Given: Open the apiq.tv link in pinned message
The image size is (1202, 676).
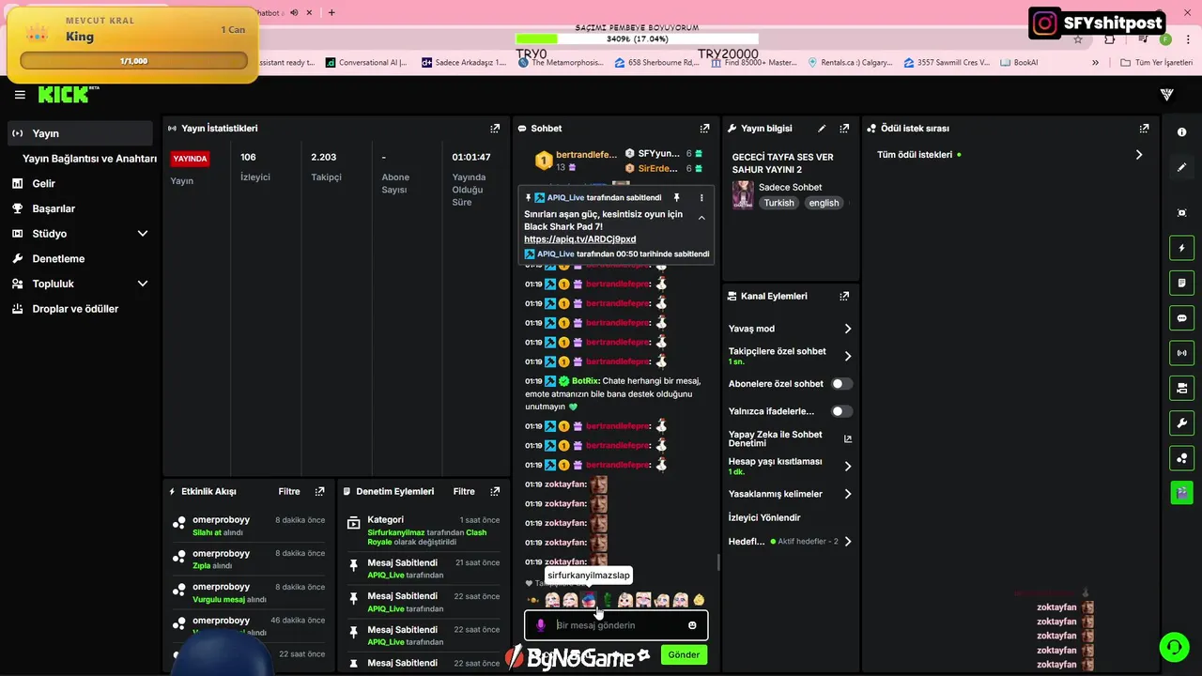Looking at the screenshot, I should (579, 239).
